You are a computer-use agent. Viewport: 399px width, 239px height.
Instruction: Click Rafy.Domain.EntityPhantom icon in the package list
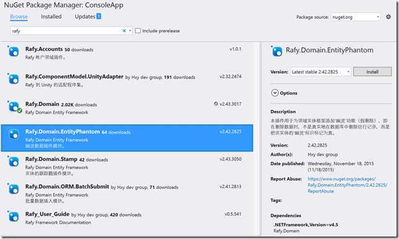point(13,134)
